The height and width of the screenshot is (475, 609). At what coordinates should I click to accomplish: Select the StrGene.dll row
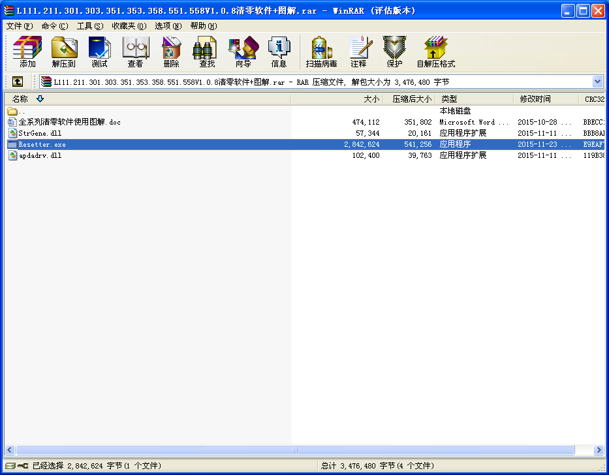click(305, 133)
